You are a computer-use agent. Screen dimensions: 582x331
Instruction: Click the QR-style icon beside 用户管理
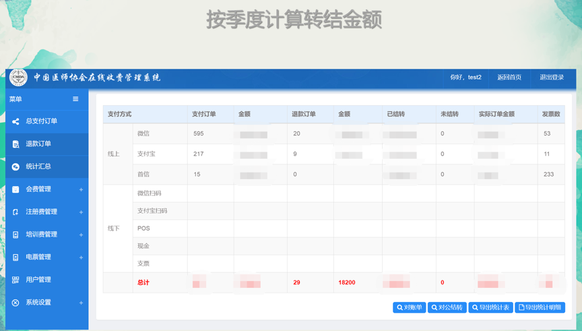point(15,280)
